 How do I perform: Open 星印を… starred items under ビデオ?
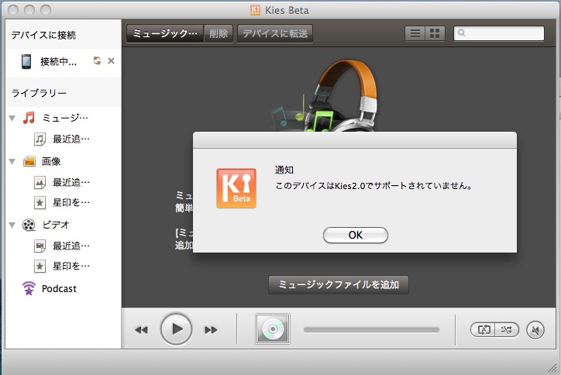[x=71, y=266]
